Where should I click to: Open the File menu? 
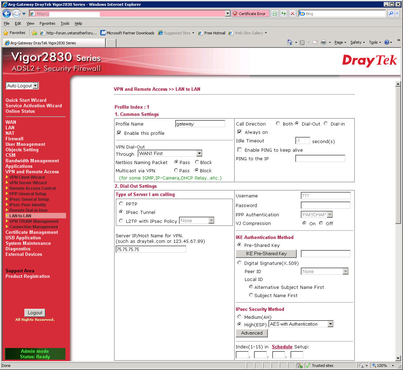coord(7,23)
